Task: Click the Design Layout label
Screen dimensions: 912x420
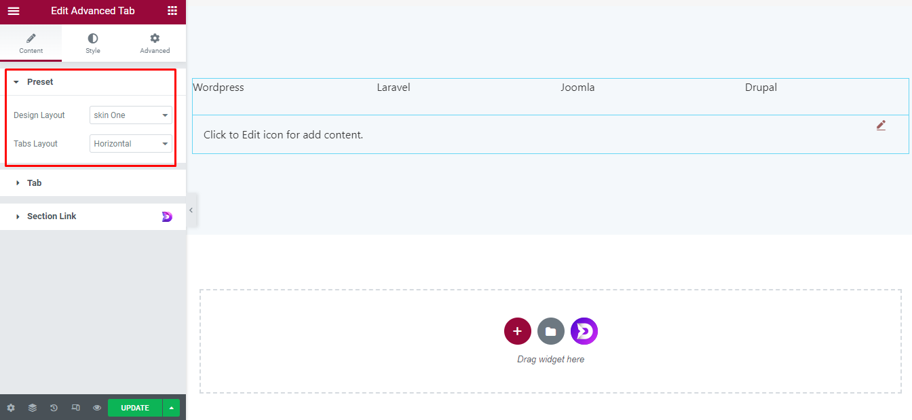Action: click(39, 115)
